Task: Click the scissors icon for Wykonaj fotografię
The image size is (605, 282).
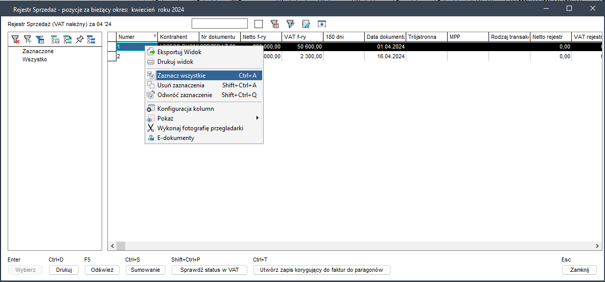Action: 151,128
